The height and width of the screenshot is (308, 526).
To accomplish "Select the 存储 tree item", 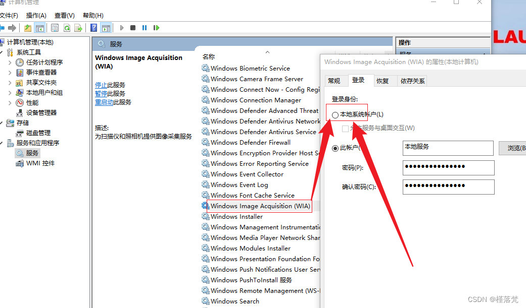I will (22, 123).
